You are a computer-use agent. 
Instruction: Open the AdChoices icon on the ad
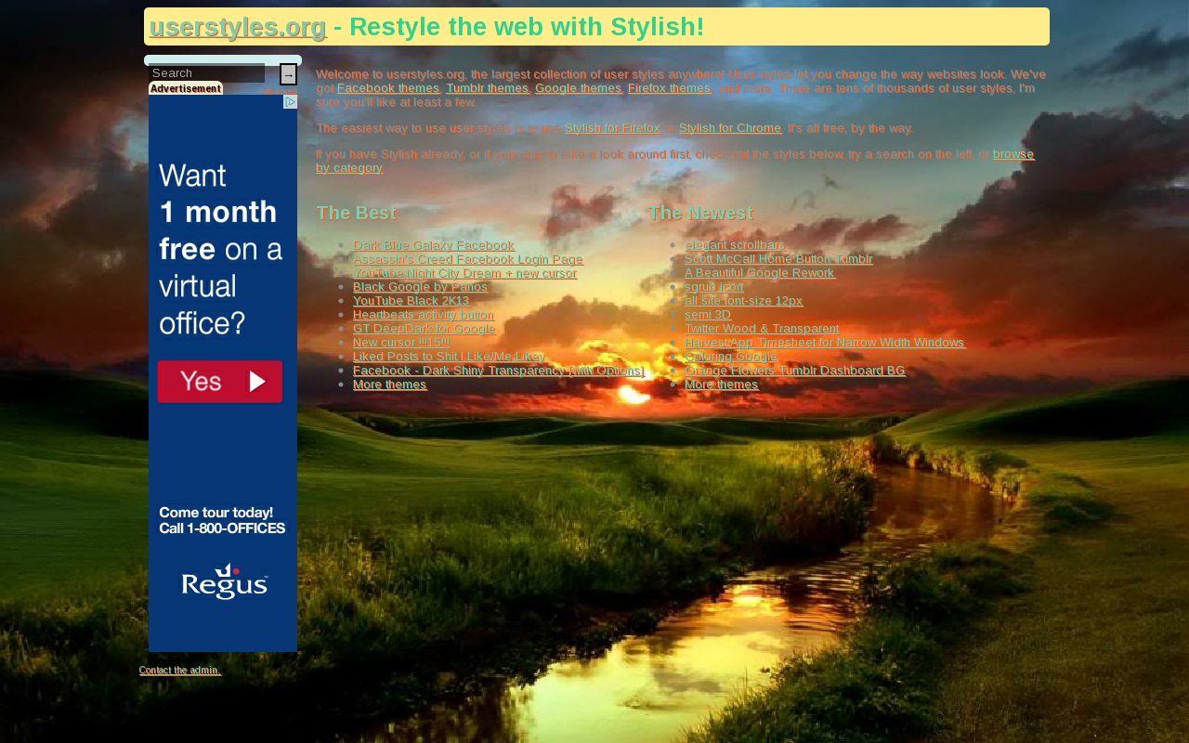click(290, 102)
